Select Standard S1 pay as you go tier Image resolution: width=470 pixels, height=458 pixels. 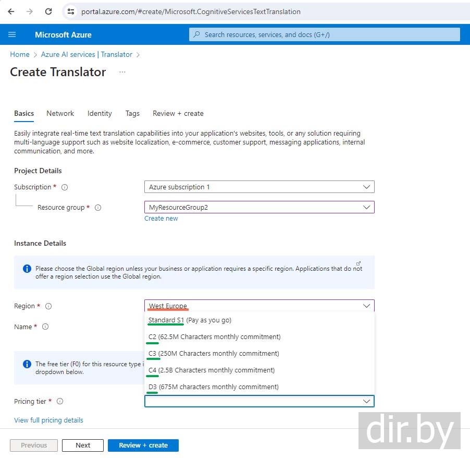pos(259,320)
